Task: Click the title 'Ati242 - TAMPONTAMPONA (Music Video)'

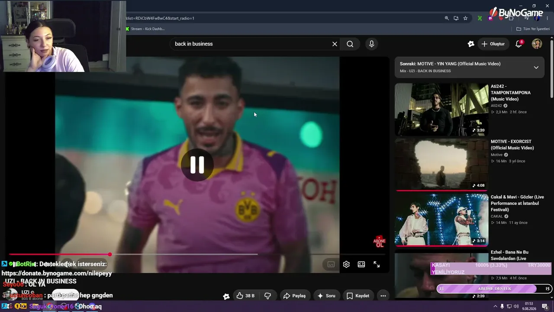Action: 511,93
